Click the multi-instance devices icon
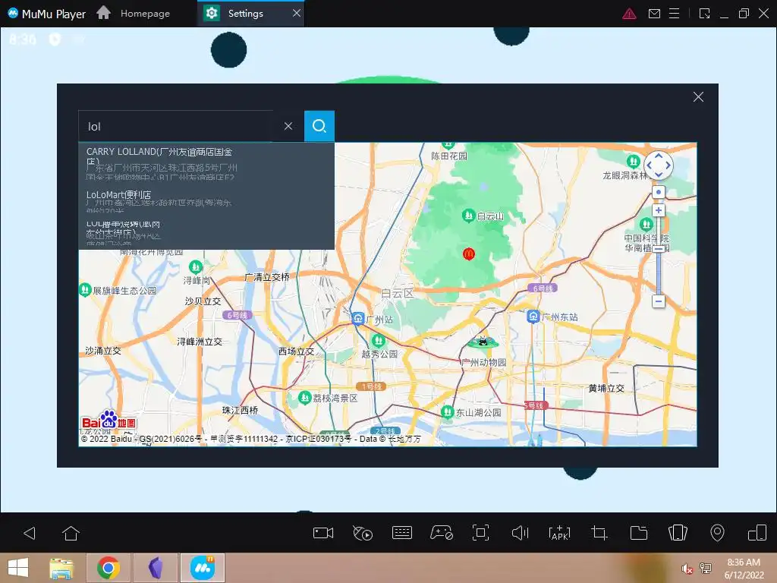Viewport: 777px width, 583px height. click(757, 533)
